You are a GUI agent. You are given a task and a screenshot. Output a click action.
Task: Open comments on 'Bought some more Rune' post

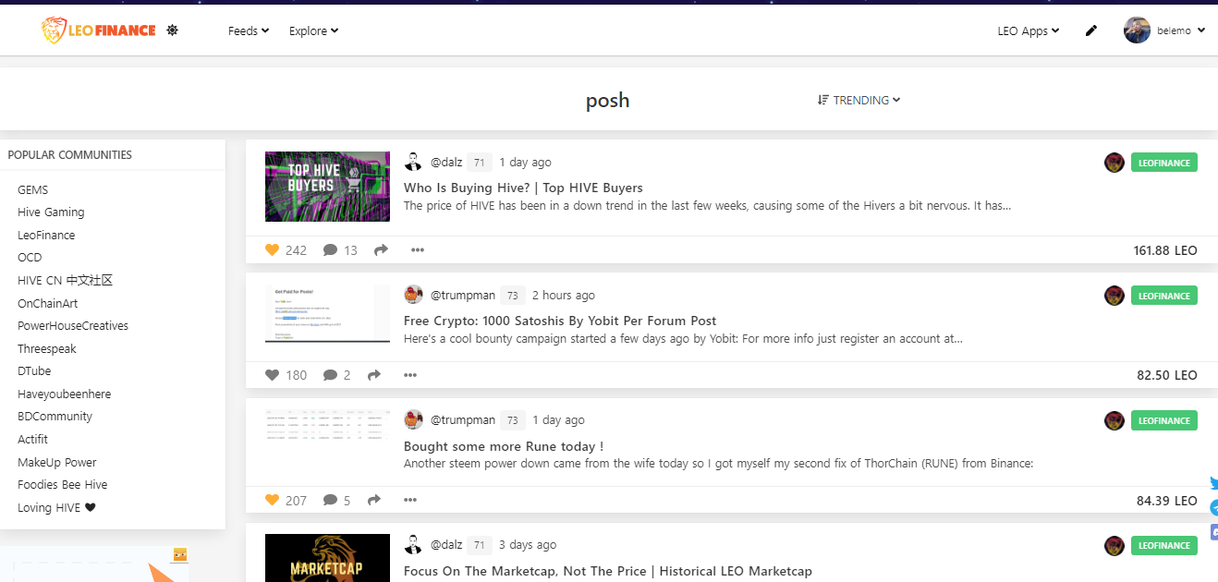coord(330,500)
